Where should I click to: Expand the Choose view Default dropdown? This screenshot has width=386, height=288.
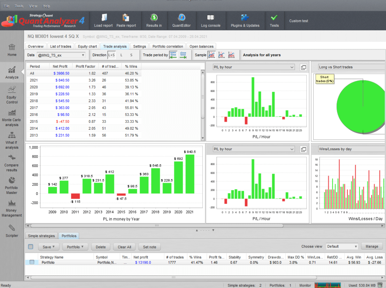click(342, 246)
